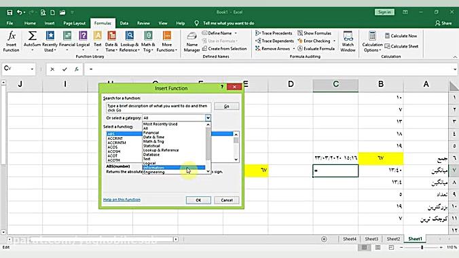The width and height of the screenshot is (459, 258).
Task: Open the Financial functions menu
Action: pos(67,41)
